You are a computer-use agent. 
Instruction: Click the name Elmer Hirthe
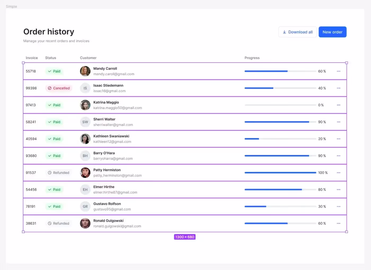[104, 187]
